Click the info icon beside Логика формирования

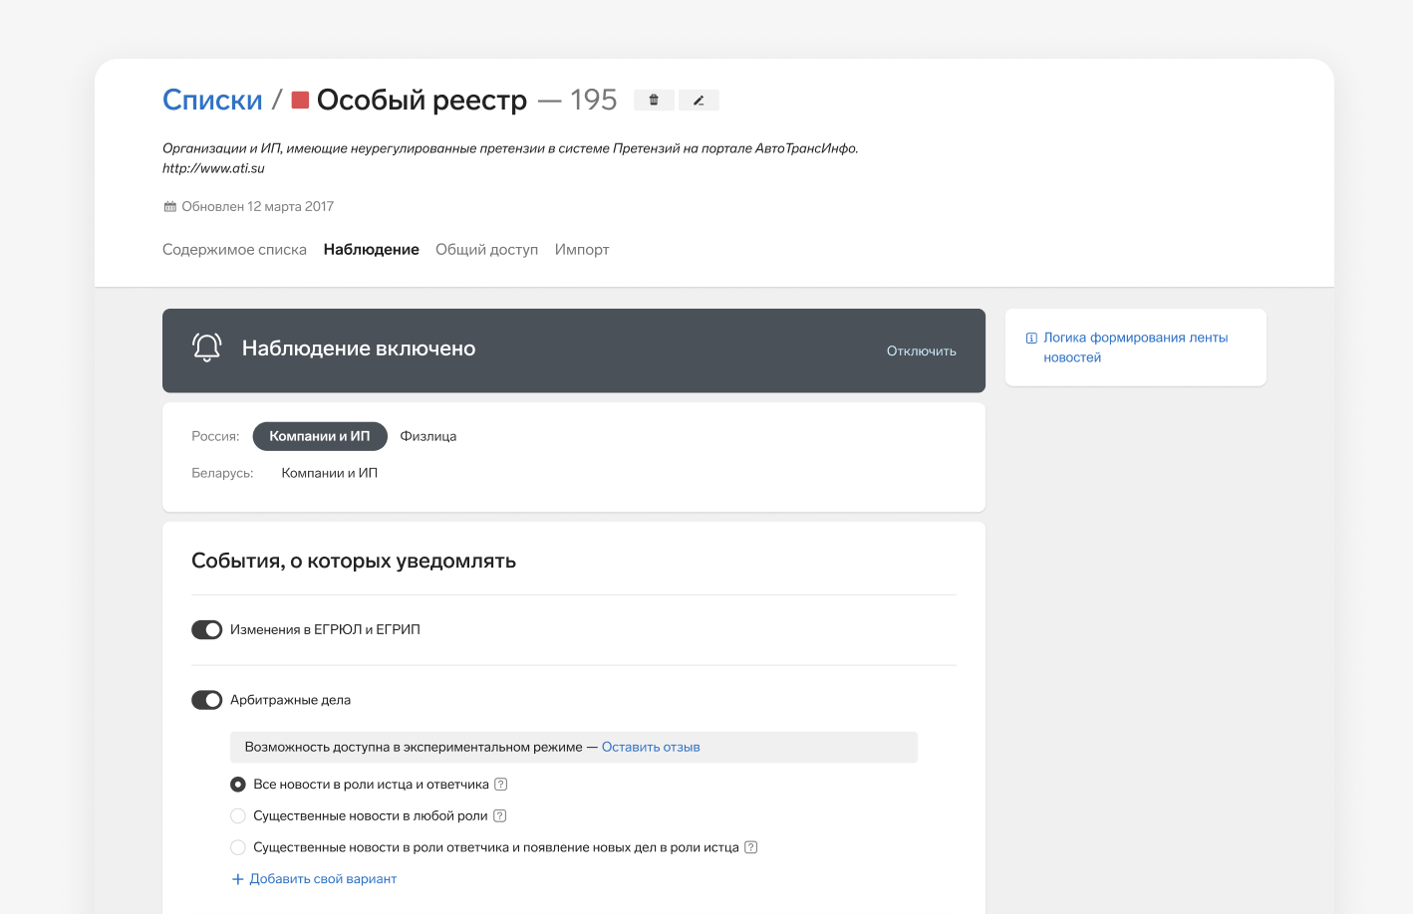(x=1031, y=339)
